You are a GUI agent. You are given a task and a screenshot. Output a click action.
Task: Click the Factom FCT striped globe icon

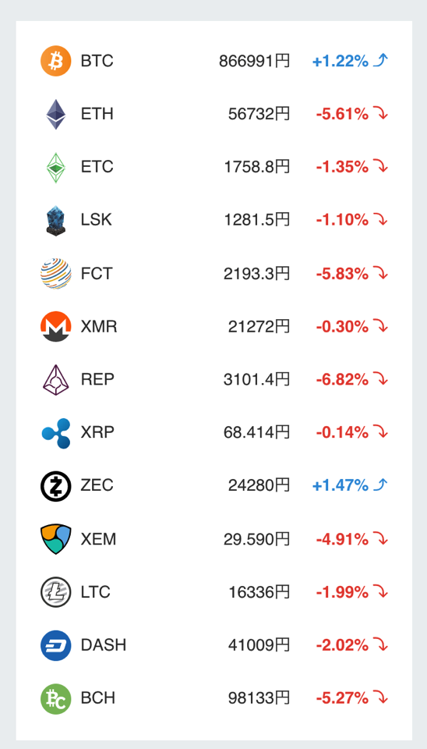click(x=56, y=274)
